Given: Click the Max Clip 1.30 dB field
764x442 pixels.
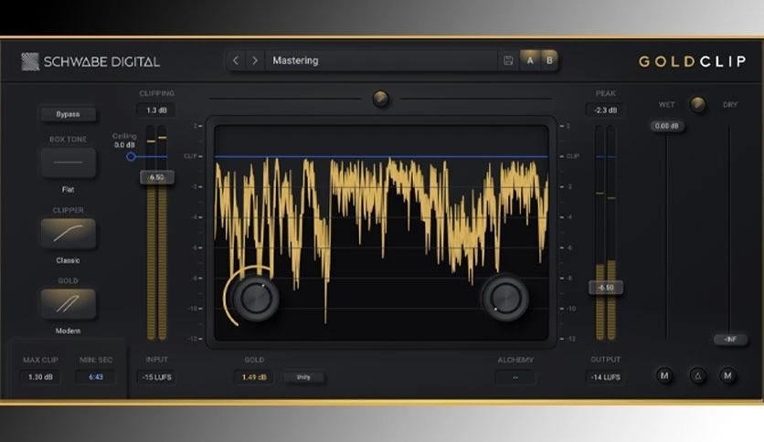Looking at the screenshot, I should 41,376.
